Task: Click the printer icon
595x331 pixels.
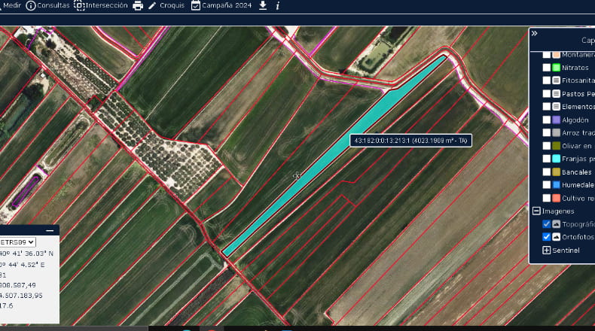Action: (138, 6)
